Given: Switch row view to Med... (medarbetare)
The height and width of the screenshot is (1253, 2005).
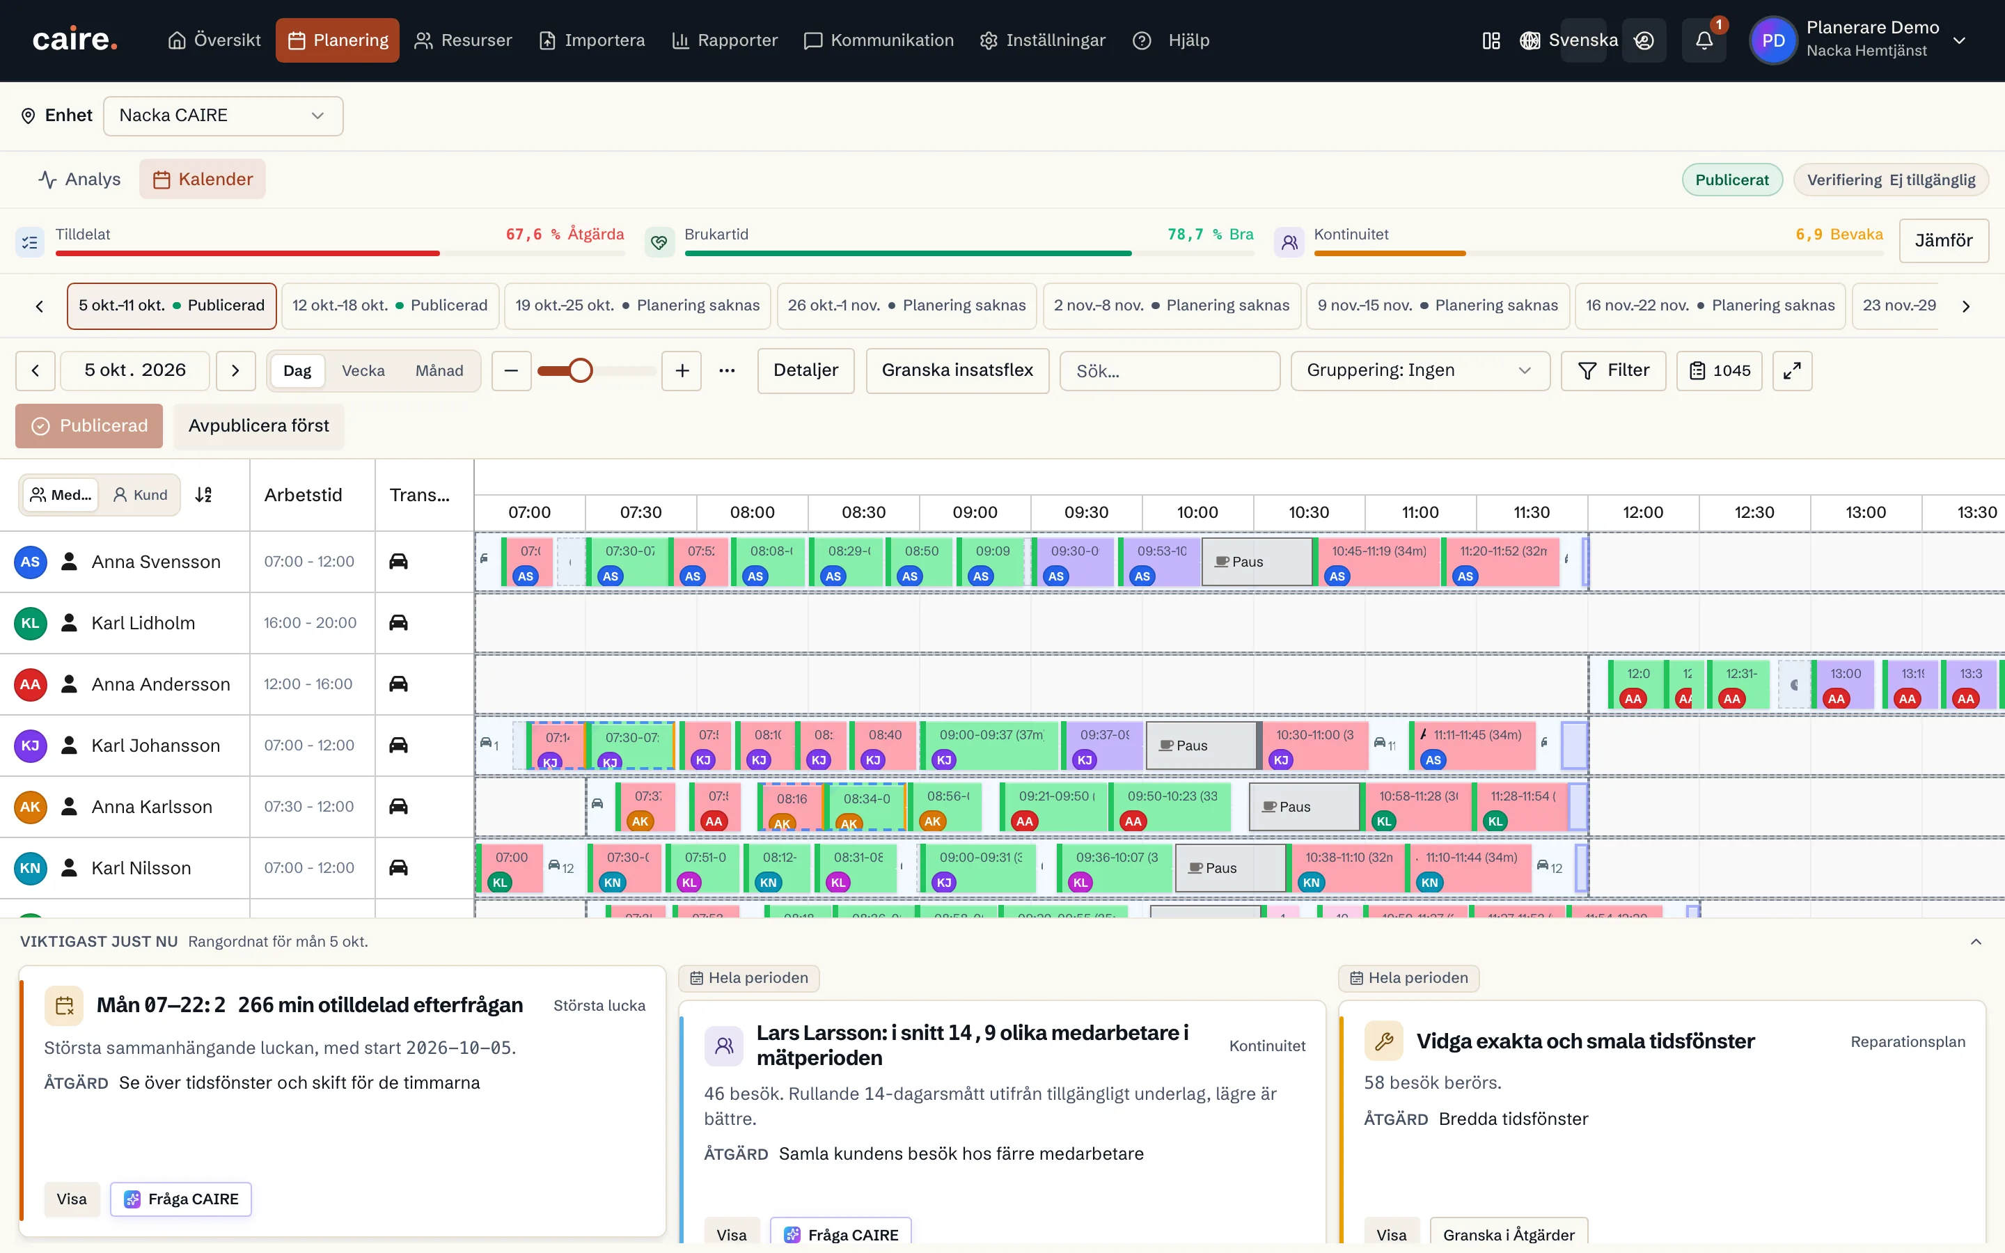Looking at the screenshot, I should (x=61, y=495).
